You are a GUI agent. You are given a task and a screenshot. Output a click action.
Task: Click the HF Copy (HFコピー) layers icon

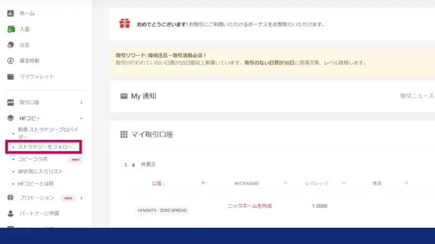coord(10,118)
